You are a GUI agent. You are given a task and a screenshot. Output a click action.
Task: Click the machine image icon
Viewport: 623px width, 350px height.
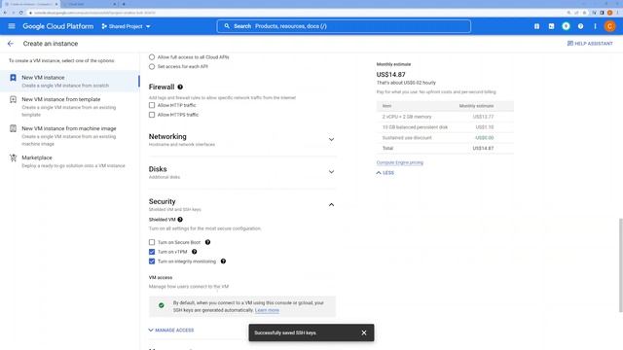[13, 128]
